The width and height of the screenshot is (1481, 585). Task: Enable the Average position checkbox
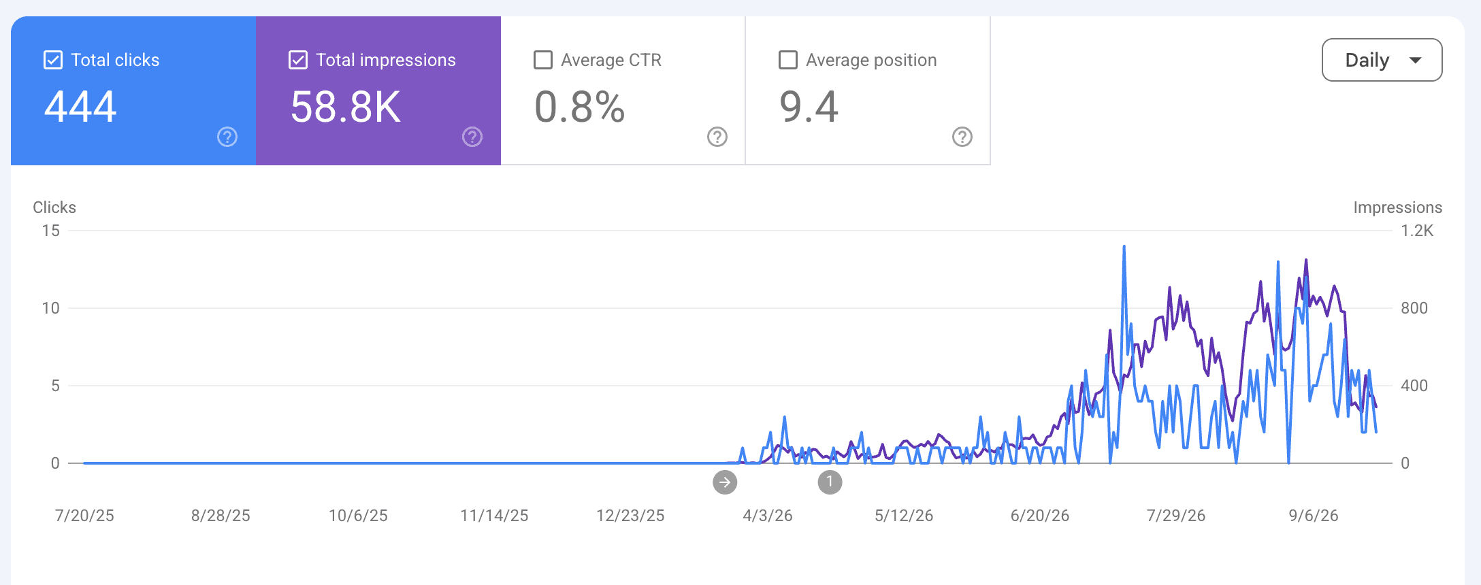(x=788, y=60)
